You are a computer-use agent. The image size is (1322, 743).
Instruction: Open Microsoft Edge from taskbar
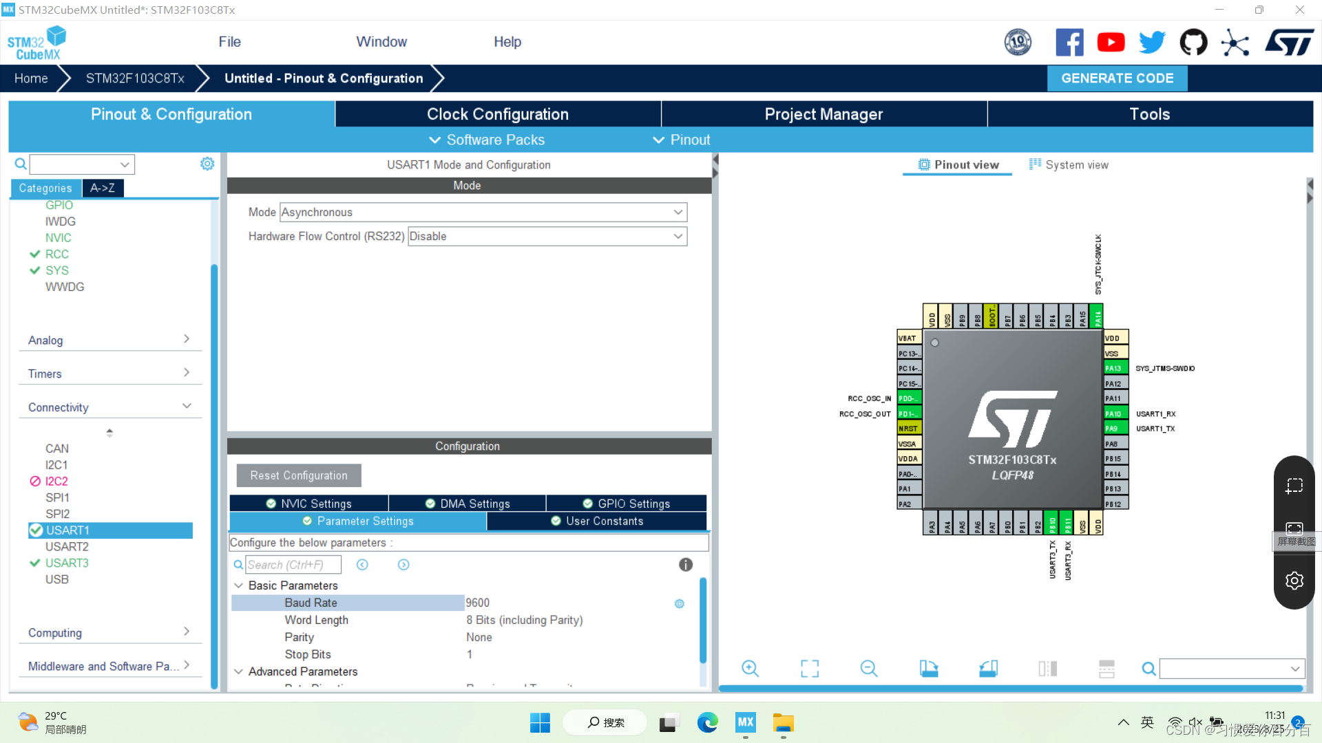(707, 723)
